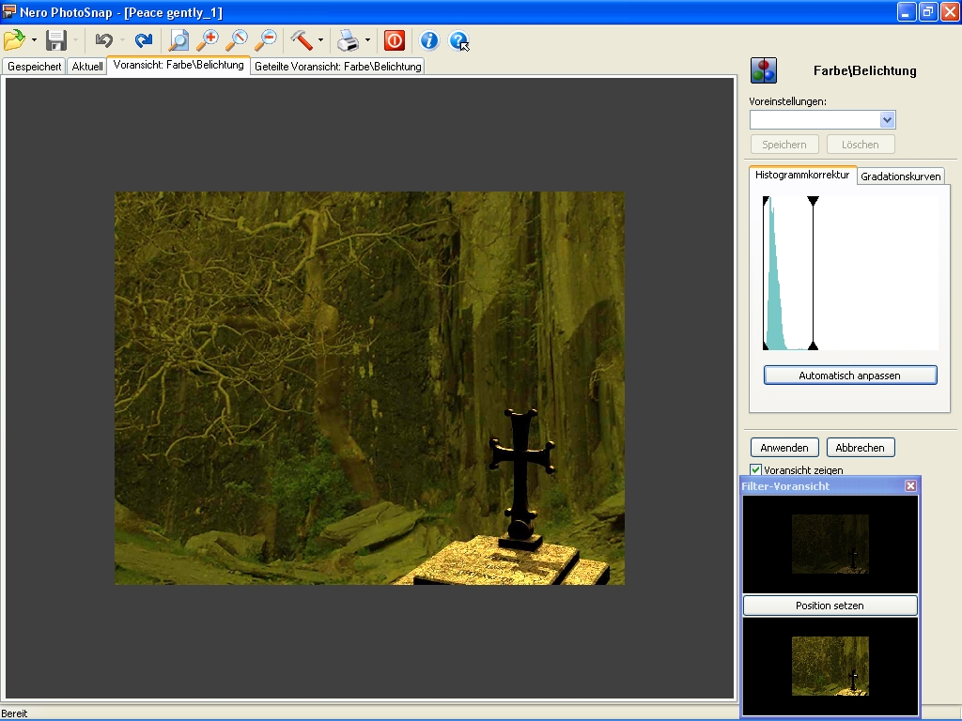Click the zoom-to-fit page magnifier icon

178,40
